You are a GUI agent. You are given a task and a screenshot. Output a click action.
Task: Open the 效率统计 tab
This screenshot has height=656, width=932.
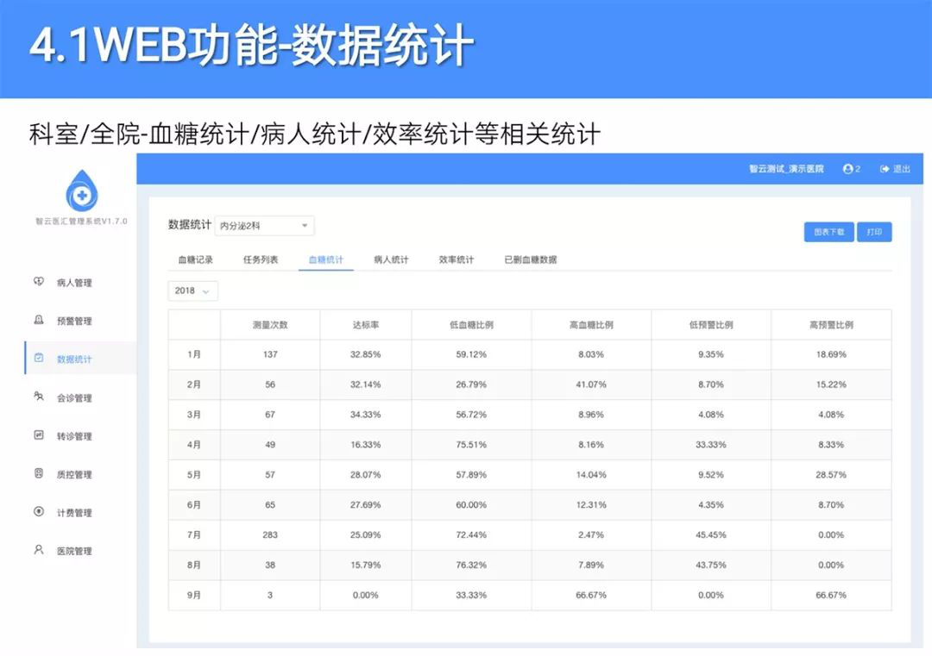click(x=457, y=259)
